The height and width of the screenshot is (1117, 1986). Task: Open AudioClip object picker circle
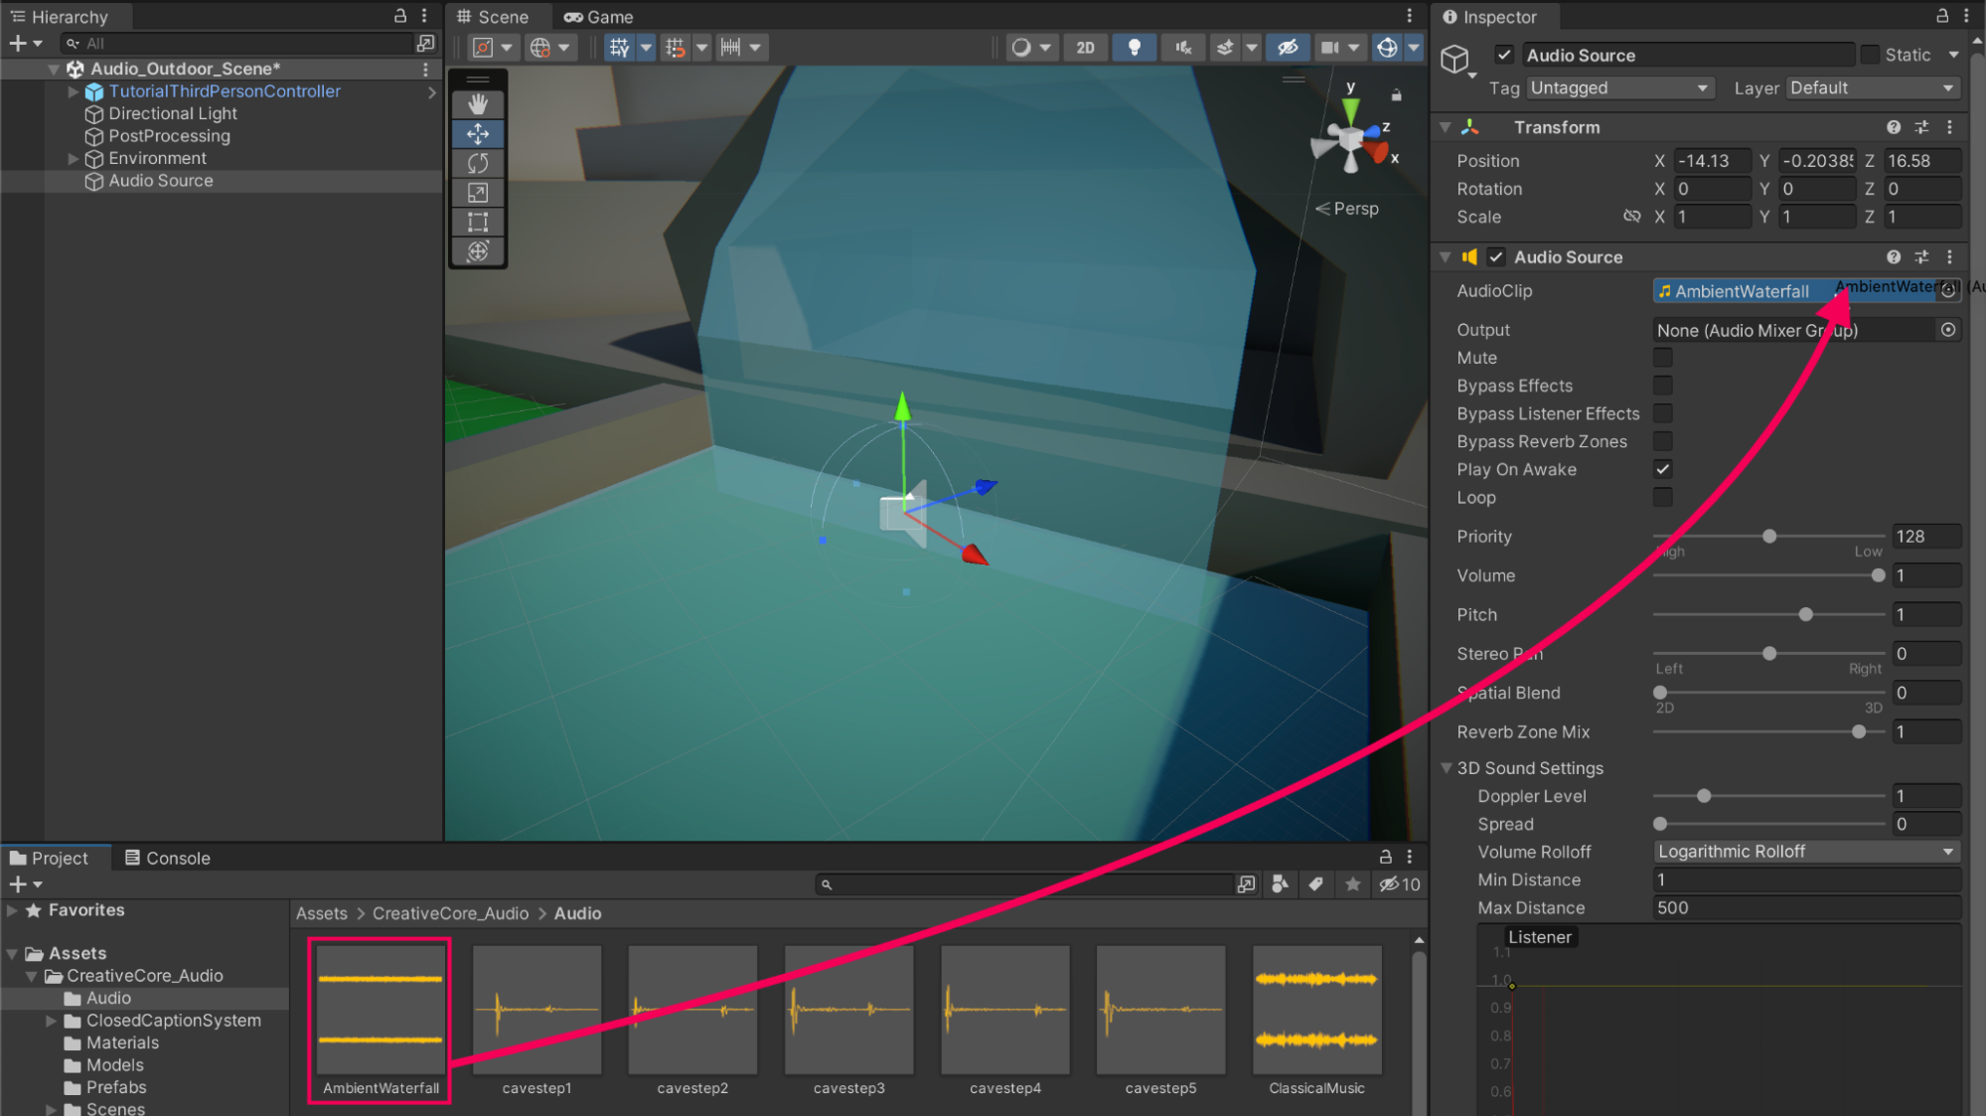tap(1948, 291)
